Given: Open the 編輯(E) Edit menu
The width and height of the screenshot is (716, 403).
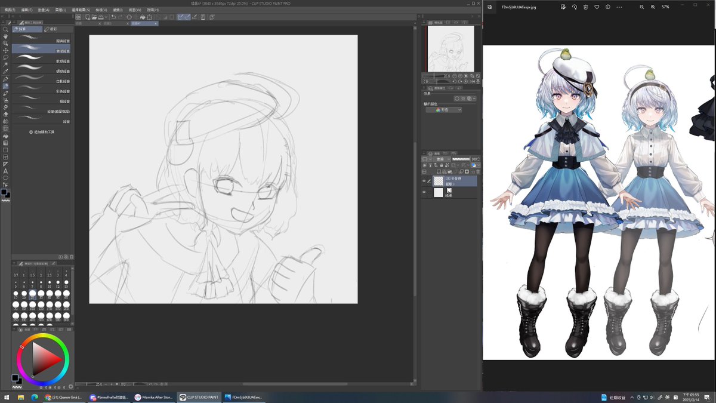Looking at the screenshot, I should pyautogui.click(x=27, y=10).
